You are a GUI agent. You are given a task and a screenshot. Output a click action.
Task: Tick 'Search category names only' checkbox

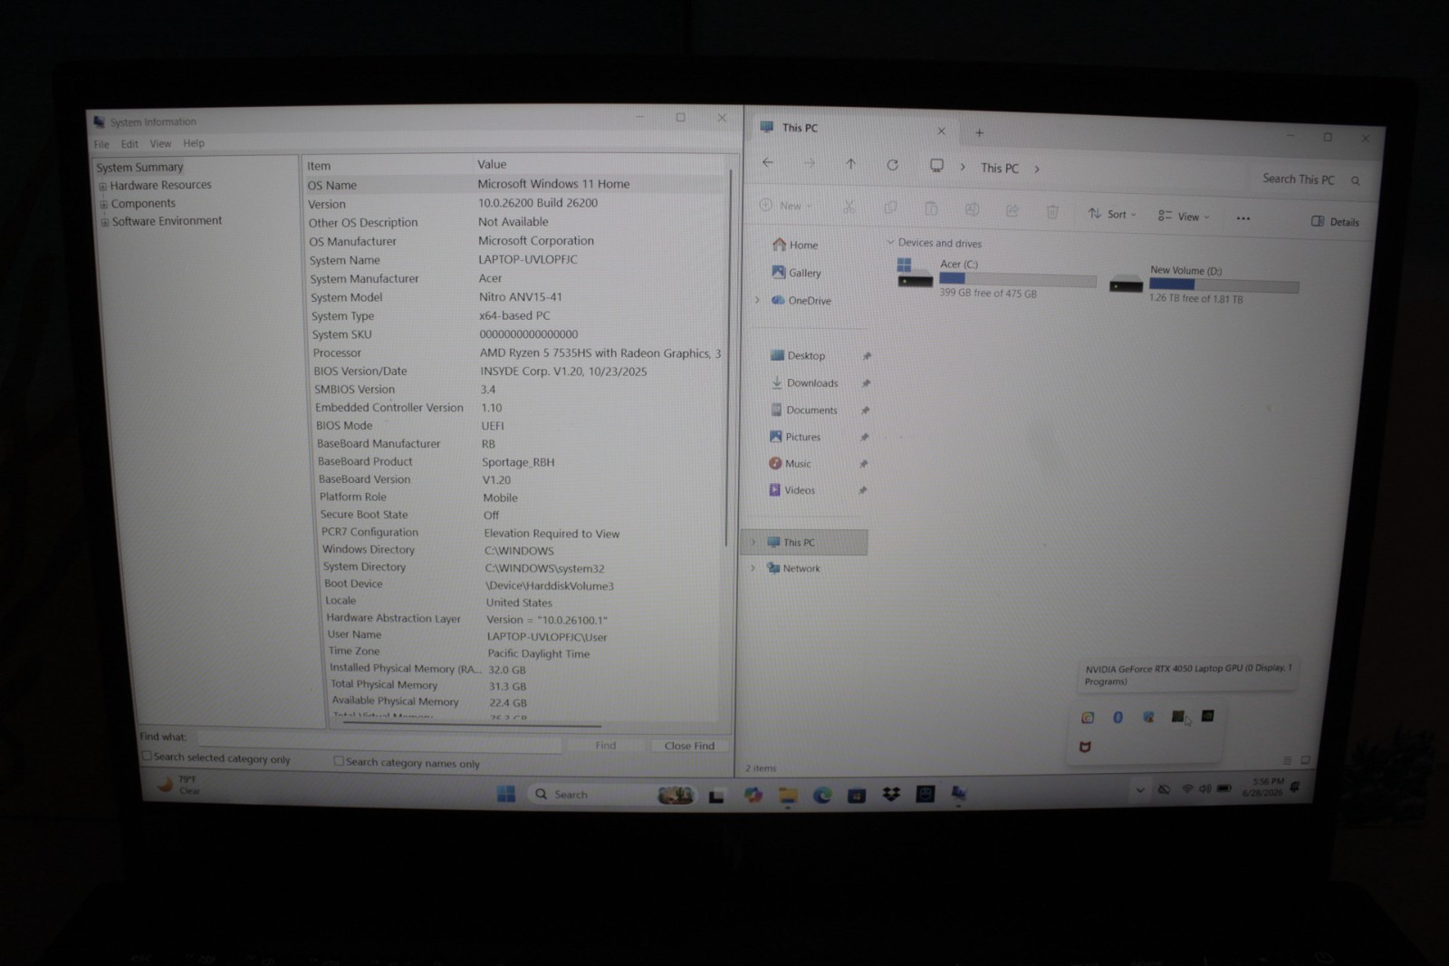point(339,761)
